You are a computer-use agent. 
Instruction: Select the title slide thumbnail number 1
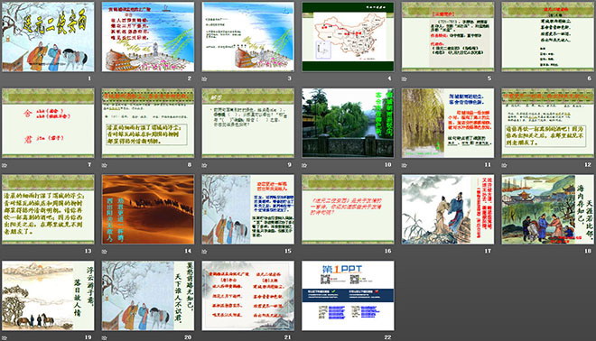[48, 37]
